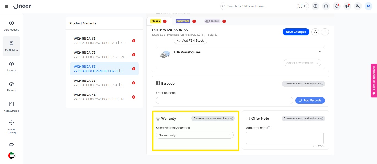The image size is (377, 164).
Task: Open the notifications bell icon
Action: (x=336, y=6)
